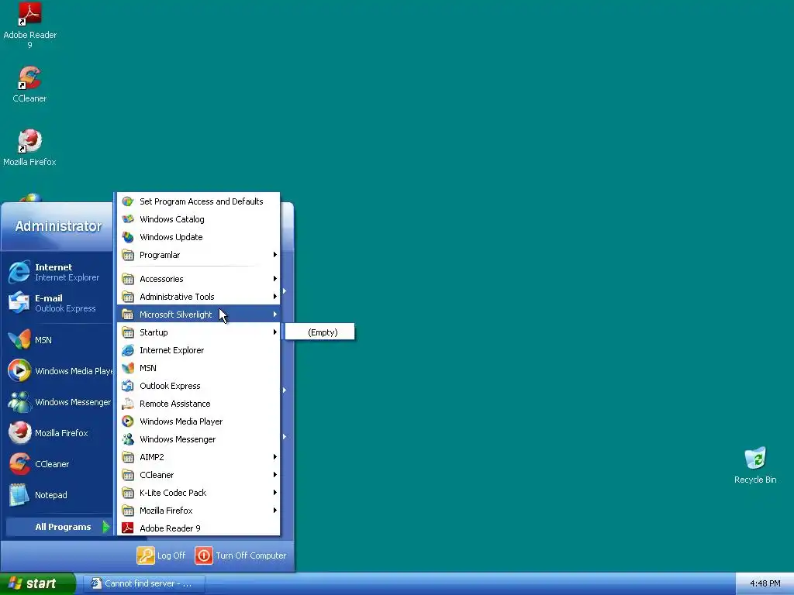Open the Programlar menu folder
The height and width of the screenshot is (595, 794).
click(x=198, y=254)
